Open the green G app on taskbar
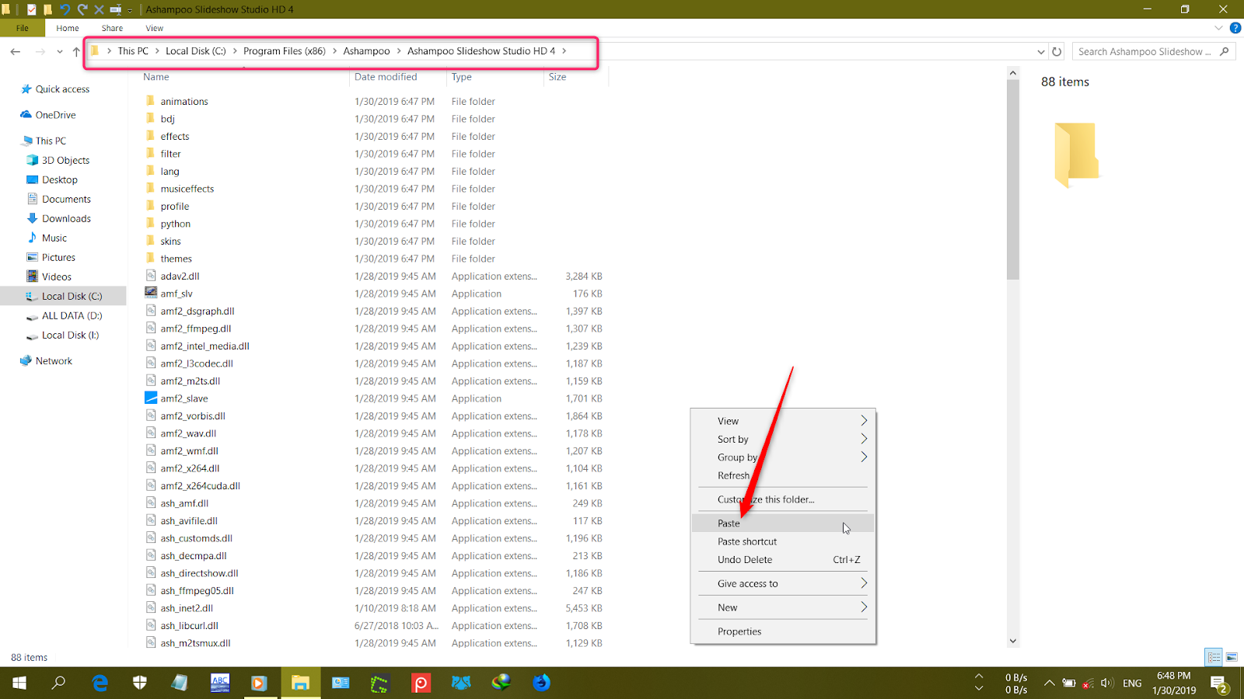Image resolution: width=1244 pixels, height=699 pixels. tap(379, 683)
